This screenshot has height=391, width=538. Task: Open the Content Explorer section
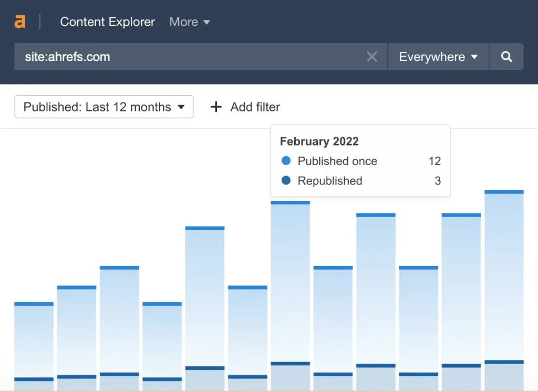point(107,22)
